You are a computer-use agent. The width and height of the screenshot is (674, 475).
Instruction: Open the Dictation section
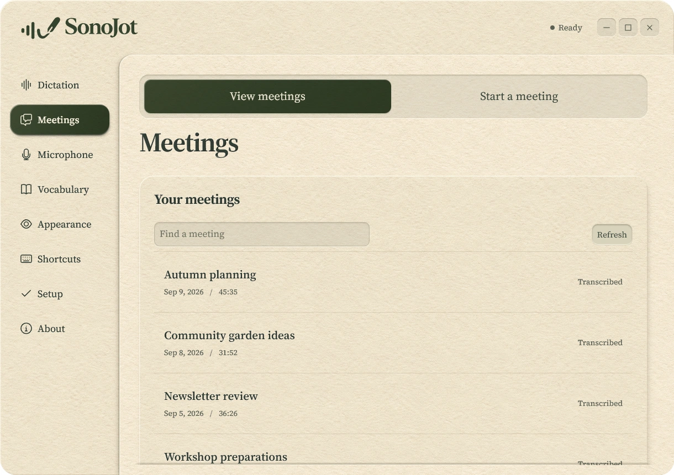60,85
